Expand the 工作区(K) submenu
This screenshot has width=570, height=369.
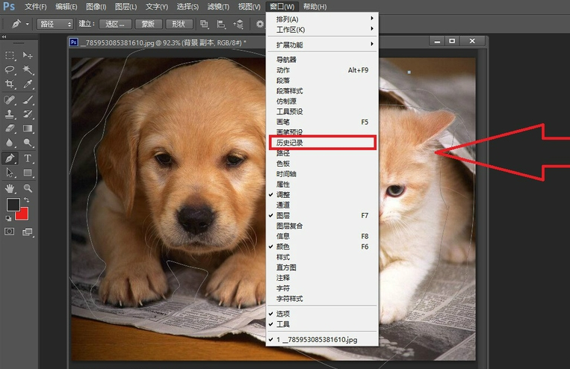[322, 30]
